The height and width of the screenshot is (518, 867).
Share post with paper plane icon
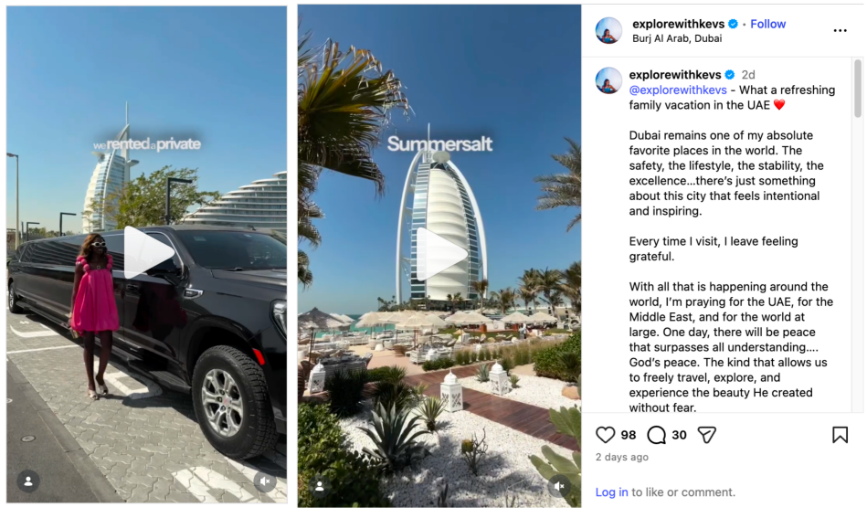(706, 435)
